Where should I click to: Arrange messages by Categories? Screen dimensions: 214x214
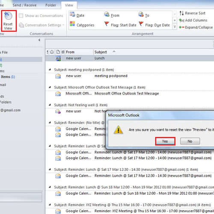pos(82,24)
